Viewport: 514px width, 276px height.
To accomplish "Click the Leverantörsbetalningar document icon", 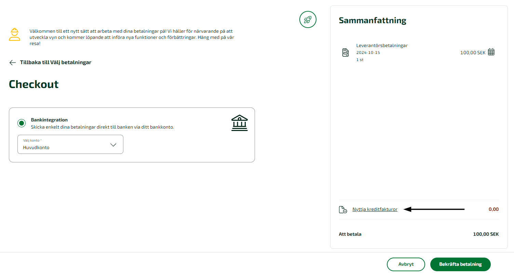I will tap(346, 53).
